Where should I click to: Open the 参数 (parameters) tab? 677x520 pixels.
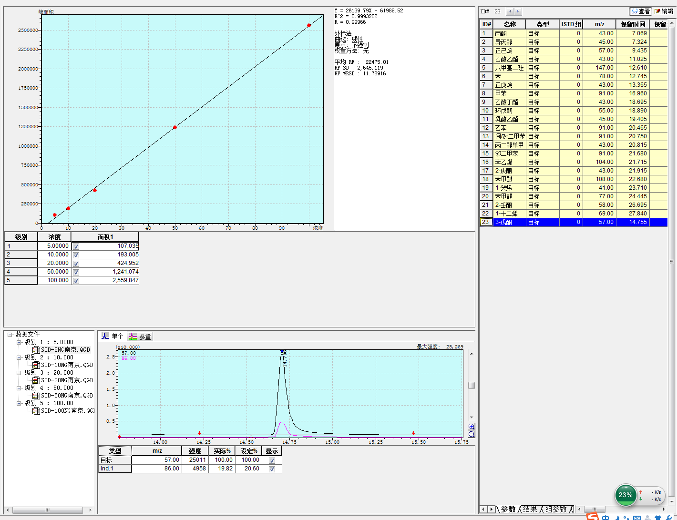tap(507, 509)
